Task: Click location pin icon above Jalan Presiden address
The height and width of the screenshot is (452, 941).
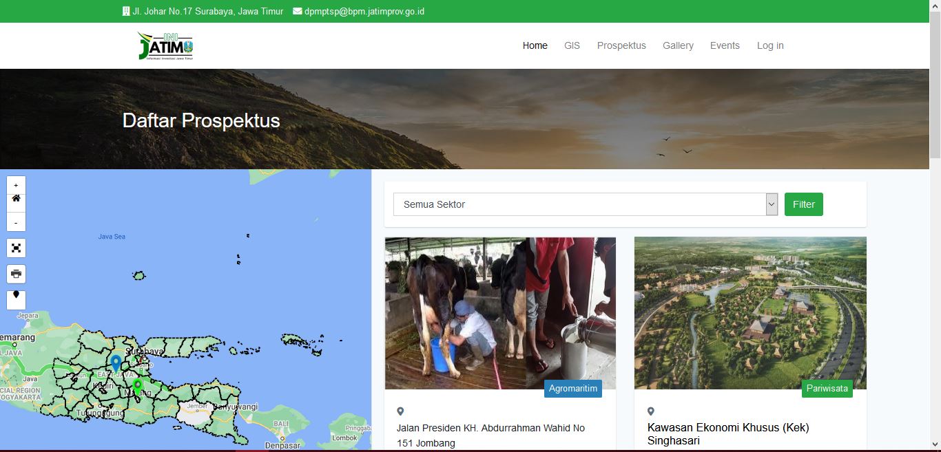Action: 400,411
